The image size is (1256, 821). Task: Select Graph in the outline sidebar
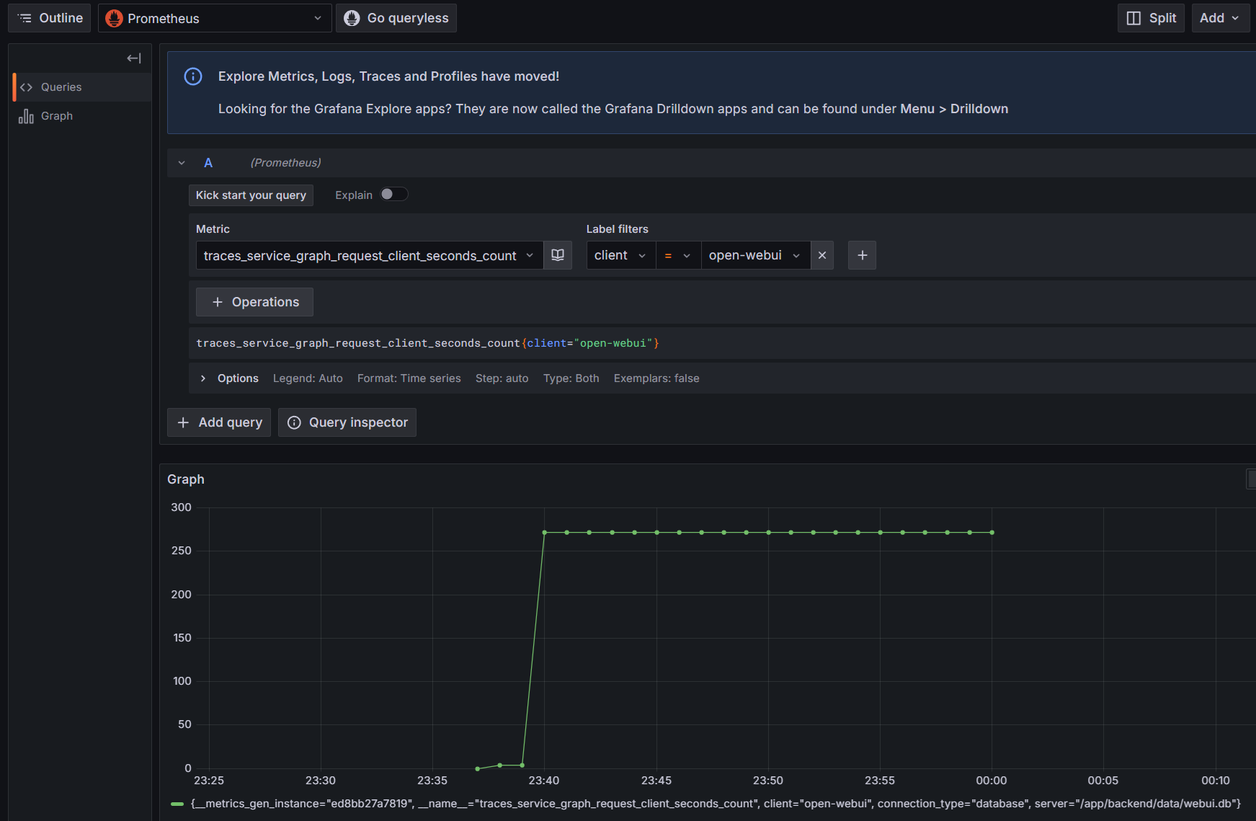(81, 116)
